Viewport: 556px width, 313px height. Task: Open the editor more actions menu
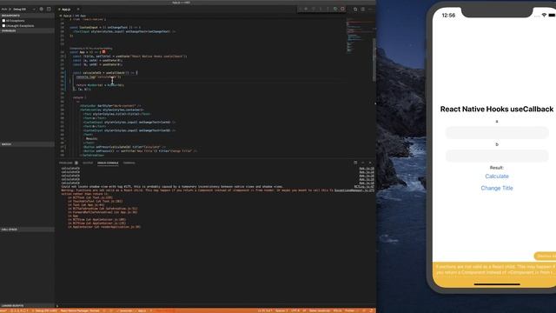pos(370,9)
